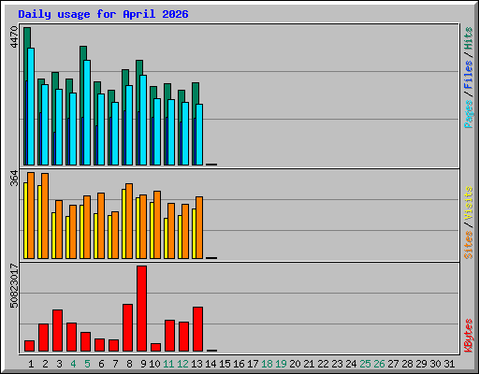The image size is (479, 374).
Task: Click weekend day label 12 on the x-axis
Action: tap(182, 364)
